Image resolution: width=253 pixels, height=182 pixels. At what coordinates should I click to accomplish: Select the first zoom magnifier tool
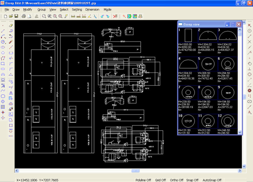point(44,16)
